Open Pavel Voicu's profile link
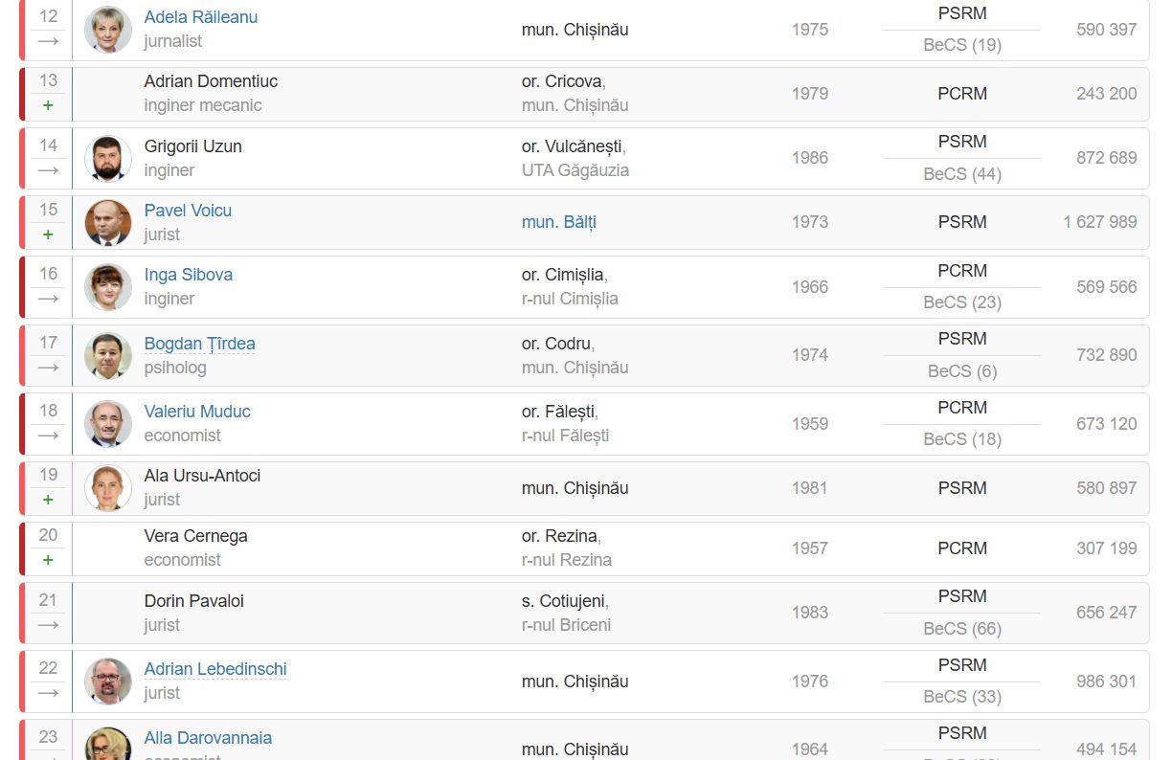Image resolution: width=1172 pixels, height=760 pixels. click(188, 211)
